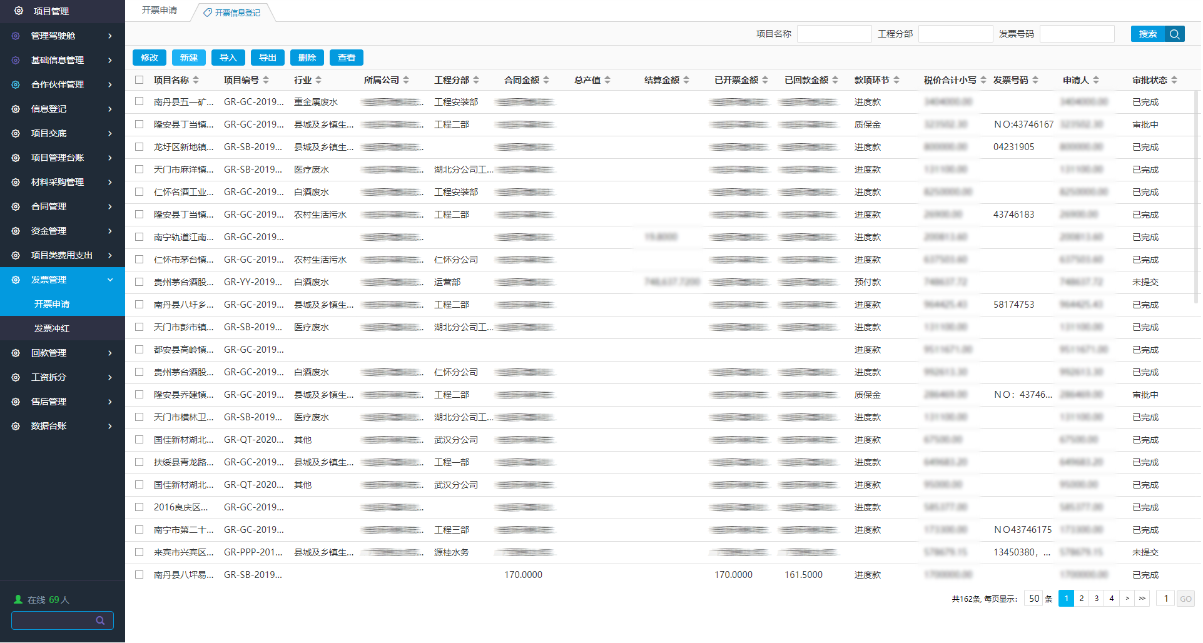
Task: Collapse the 发票管理 menu chevron
Action: click(110, 280)
